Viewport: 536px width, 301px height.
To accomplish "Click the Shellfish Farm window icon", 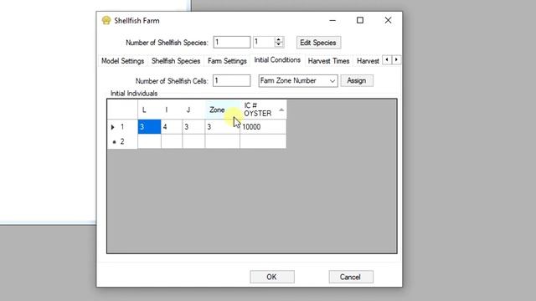I will (x=106, y=20).
